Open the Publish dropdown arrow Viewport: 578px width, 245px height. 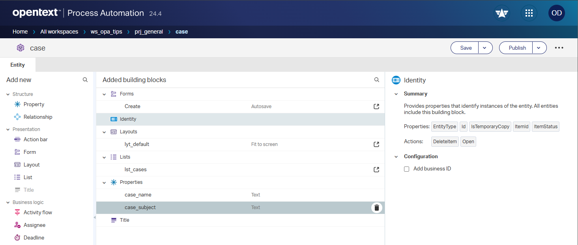pos(539,48)
